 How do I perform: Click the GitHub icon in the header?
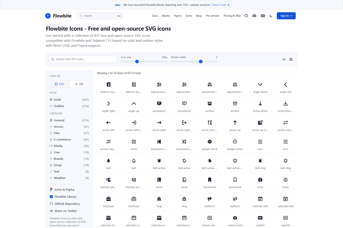(246, 16)
